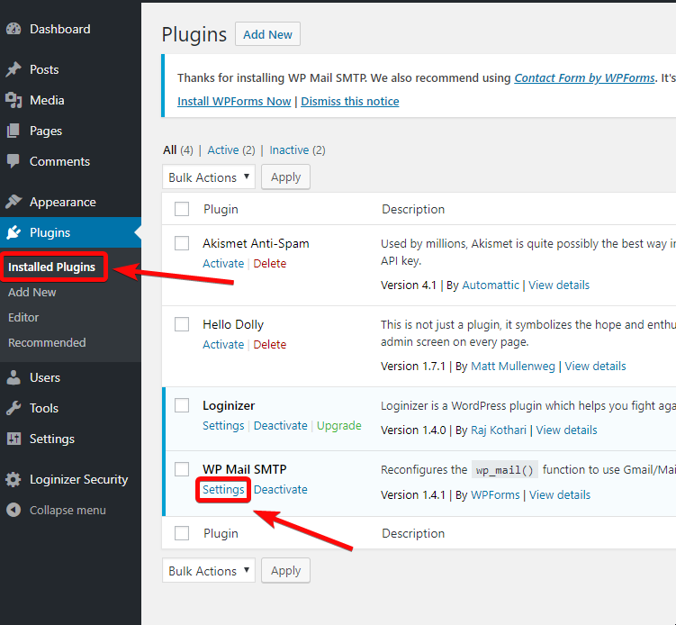The height and width of the screenshot is (625, 676).
Task: Open Loginizer Security menu item
Action: pos(78,479)
